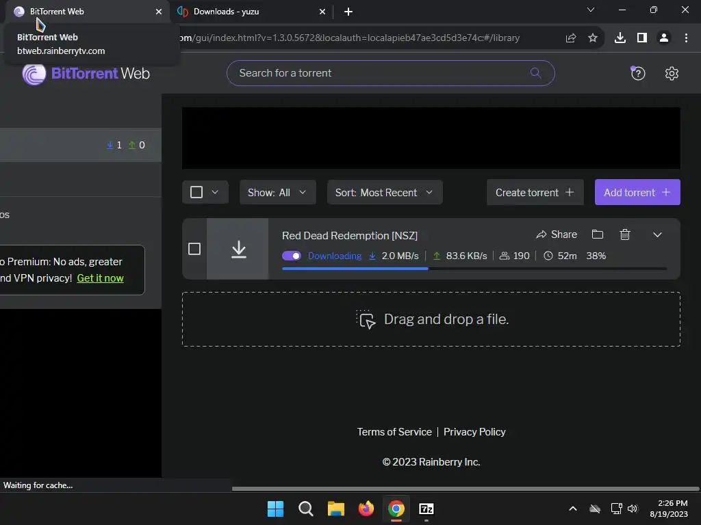Open the Sort: Most Recent dropdown
Image resolution: width=701 pixels, height=525 pixels.
pyautogui.click(x=385, y=192)
